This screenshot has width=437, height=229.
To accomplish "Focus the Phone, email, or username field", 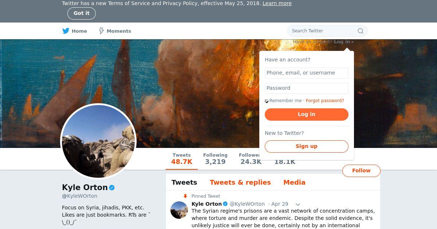I will [x=307, y=73].
